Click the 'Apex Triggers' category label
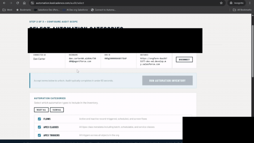The image size is (254, 143). (x=52, y=135)
